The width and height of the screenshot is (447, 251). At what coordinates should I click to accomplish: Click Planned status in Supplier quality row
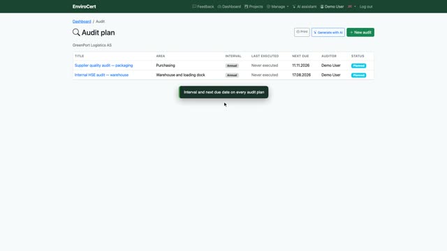(x=358, y=66)
